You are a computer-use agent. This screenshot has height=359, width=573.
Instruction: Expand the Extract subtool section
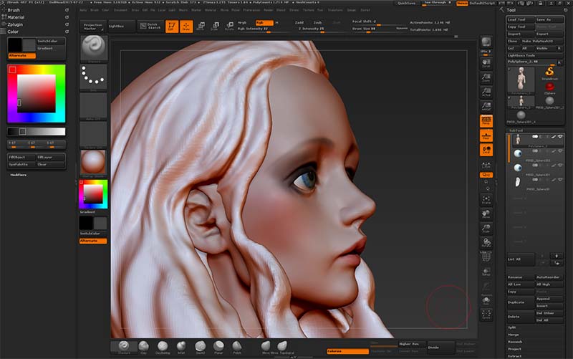point(514,356)
